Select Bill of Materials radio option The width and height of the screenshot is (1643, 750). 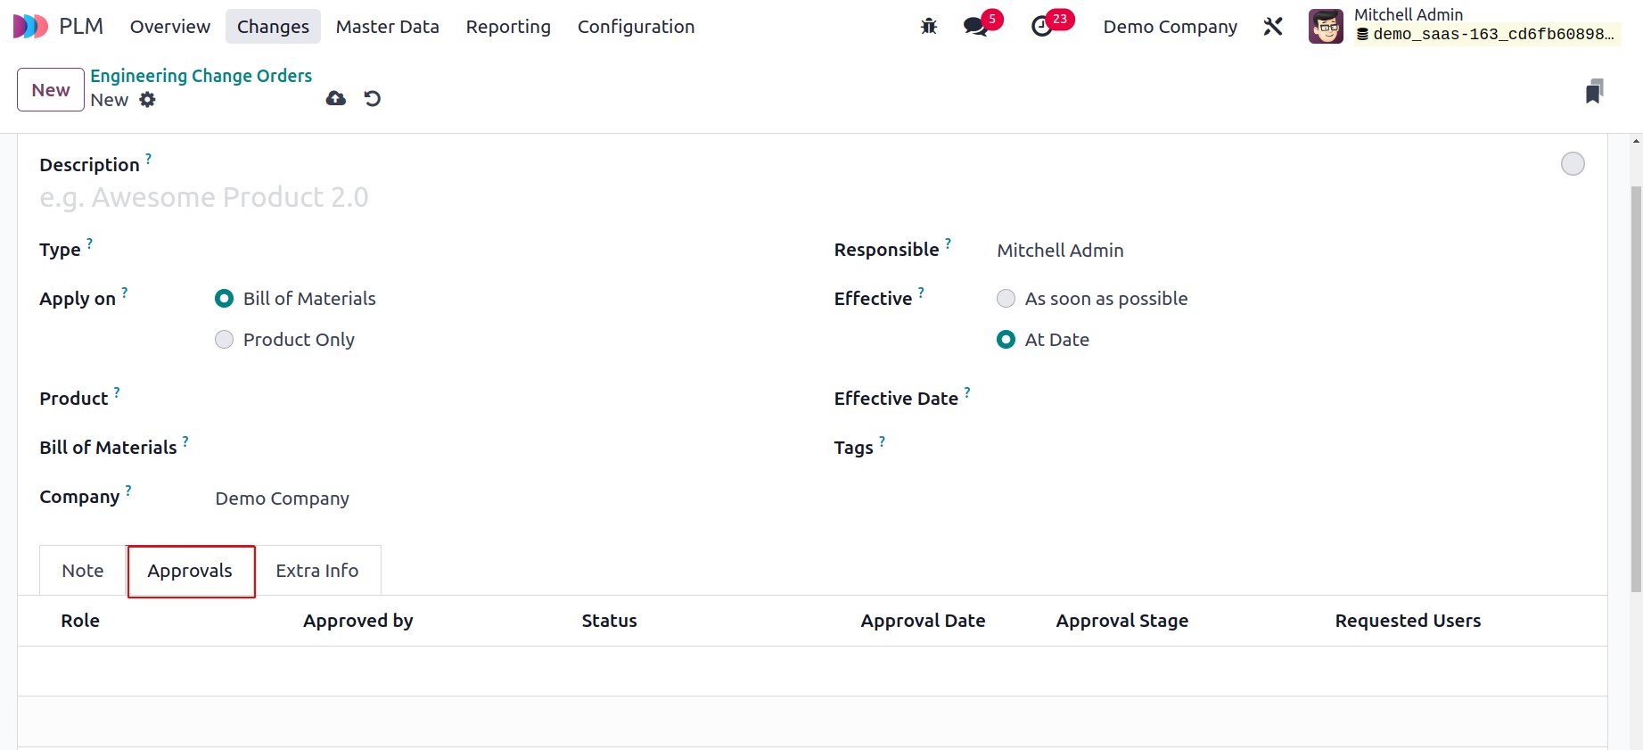click(225, 299)
